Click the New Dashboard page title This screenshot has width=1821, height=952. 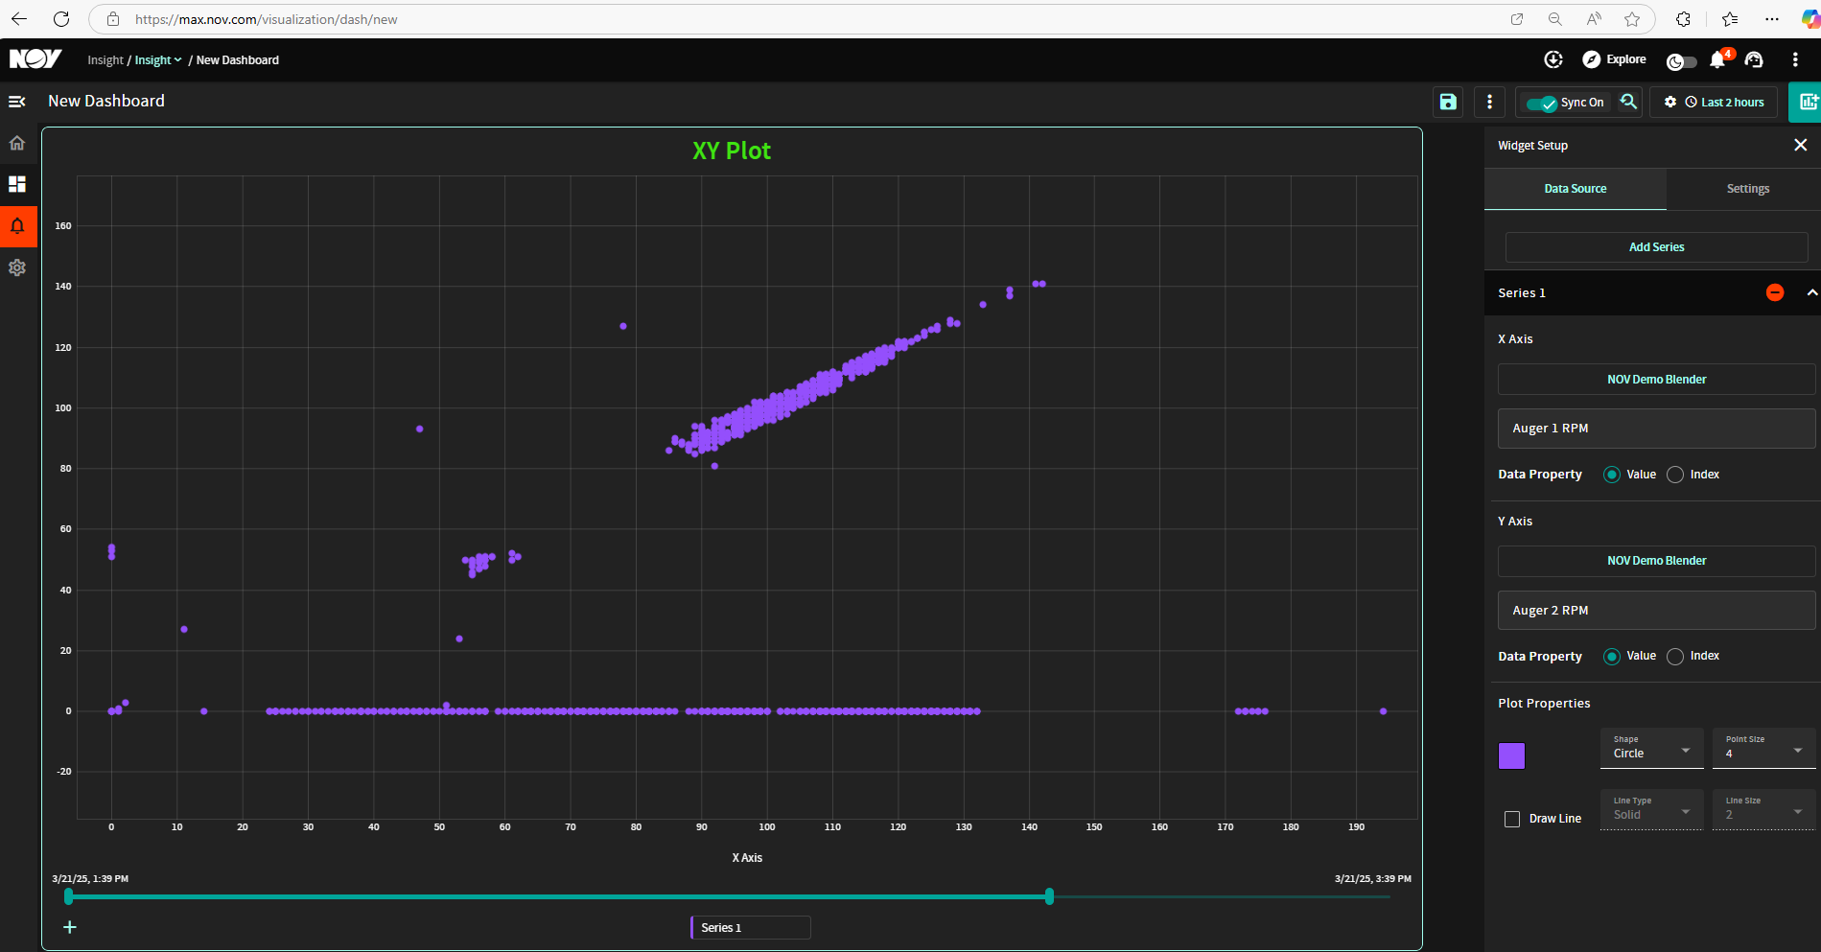click(106, 101)
